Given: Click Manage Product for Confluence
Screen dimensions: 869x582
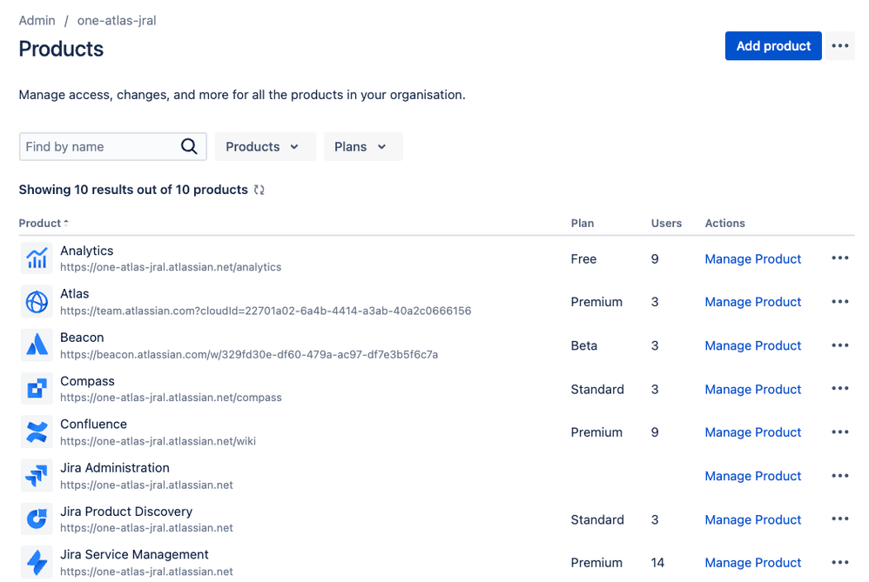Looking at the screenshot, I should click(x=752, y=432).
